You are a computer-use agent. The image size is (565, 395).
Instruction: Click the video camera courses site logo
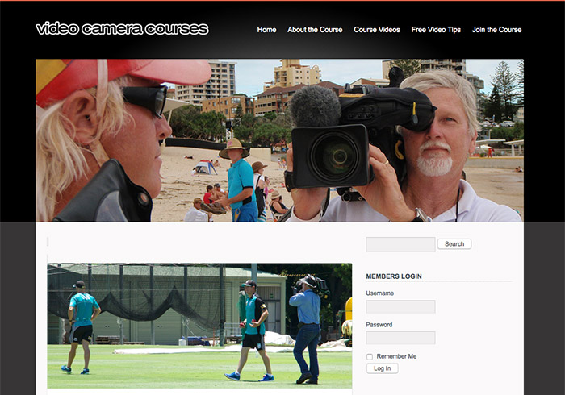click(122, 29)
